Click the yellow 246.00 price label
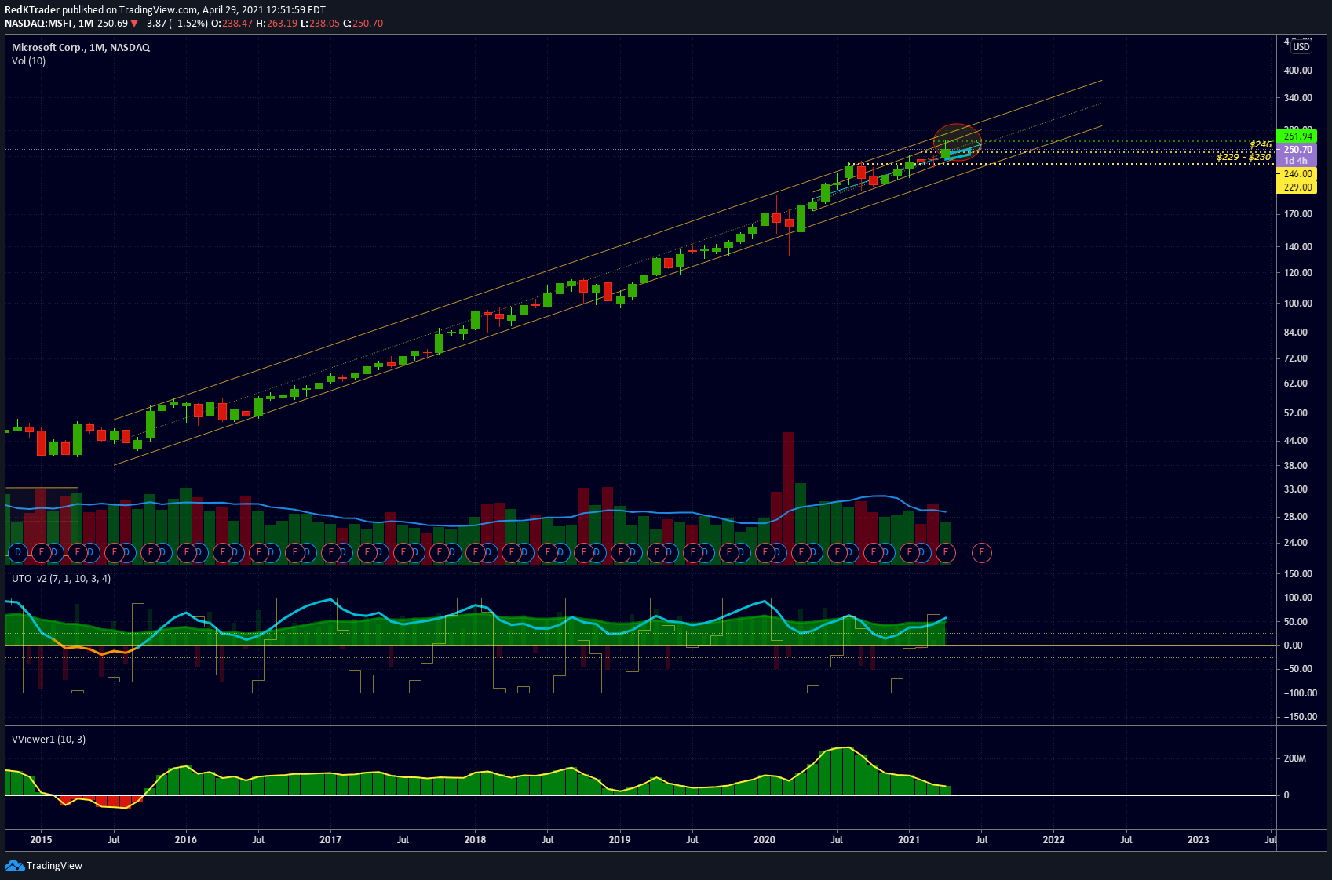This screenshot has width=1332, height=880. (1297, 174)
